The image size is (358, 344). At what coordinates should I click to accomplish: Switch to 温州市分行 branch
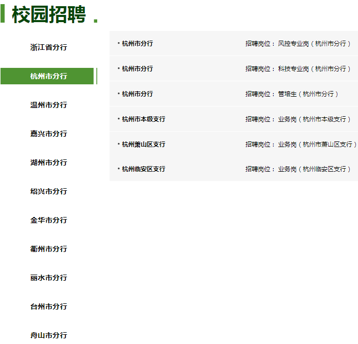[48, 105]
